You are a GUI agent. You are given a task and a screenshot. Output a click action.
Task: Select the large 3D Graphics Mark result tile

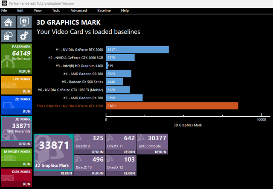pyautogui.click(x=54, y=152)
